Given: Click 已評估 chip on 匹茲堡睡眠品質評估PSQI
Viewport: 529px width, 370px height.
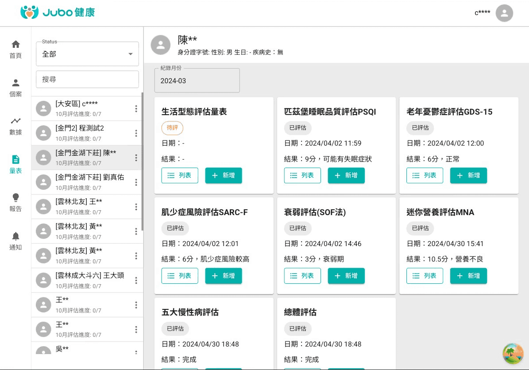Looking at the screenshot, I should (298, 128).
